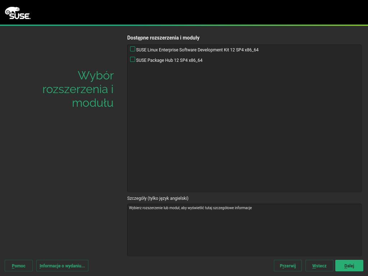This screenshot has height=276, width=368.
Task: Abort installation with Przerwij button
Action: [x=288, y=266]
